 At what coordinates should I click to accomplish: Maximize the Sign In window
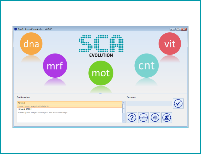178,29
